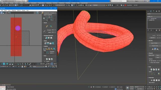
Task: Click the Pelt Map icon in the command panel Peel section
Action: (159, 69)
